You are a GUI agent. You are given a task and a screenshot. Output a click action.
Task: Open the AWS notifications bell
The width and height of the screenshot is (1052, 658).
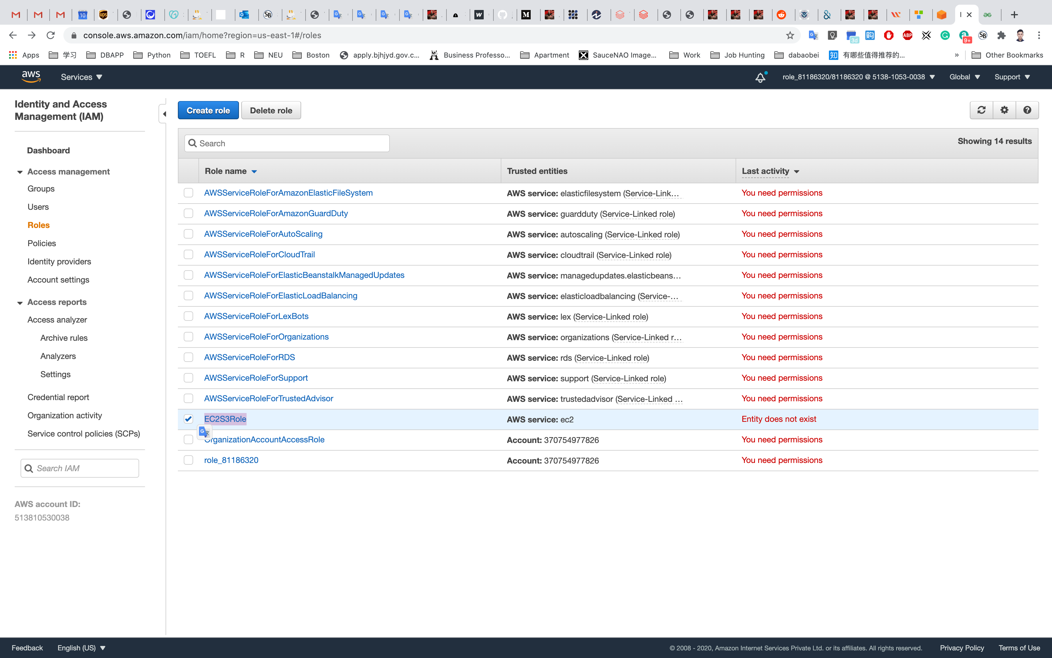point(760,78)
